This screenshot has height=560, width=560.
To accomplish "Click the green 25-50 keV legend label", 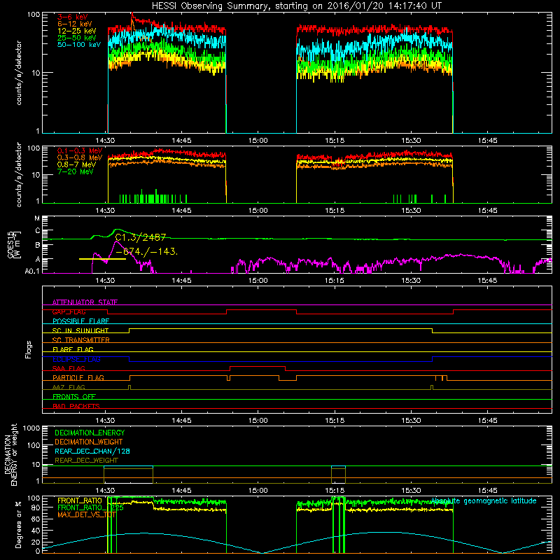I will 76,38.
